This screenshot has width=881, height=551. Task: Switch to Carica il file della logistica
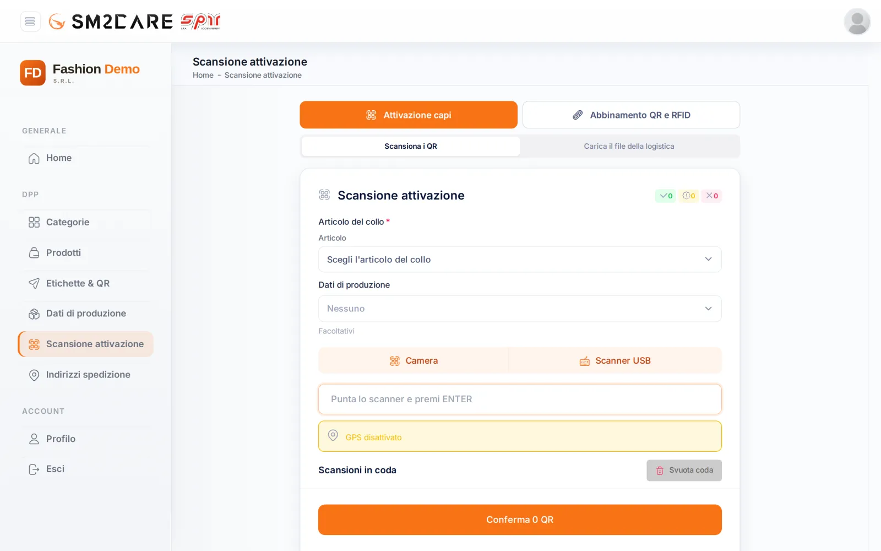pos(629,146)
